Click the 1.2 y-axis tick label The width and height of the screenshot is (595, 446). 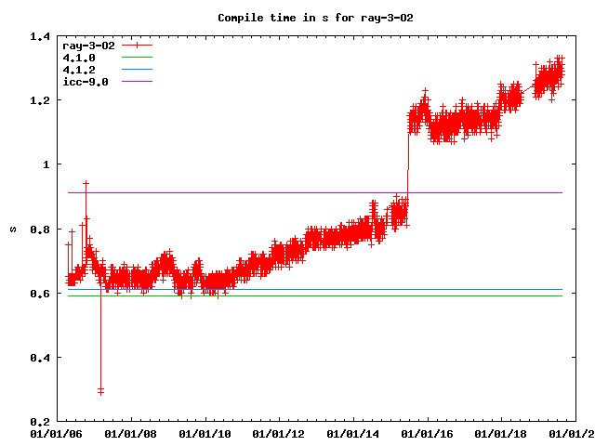[40, 100]
